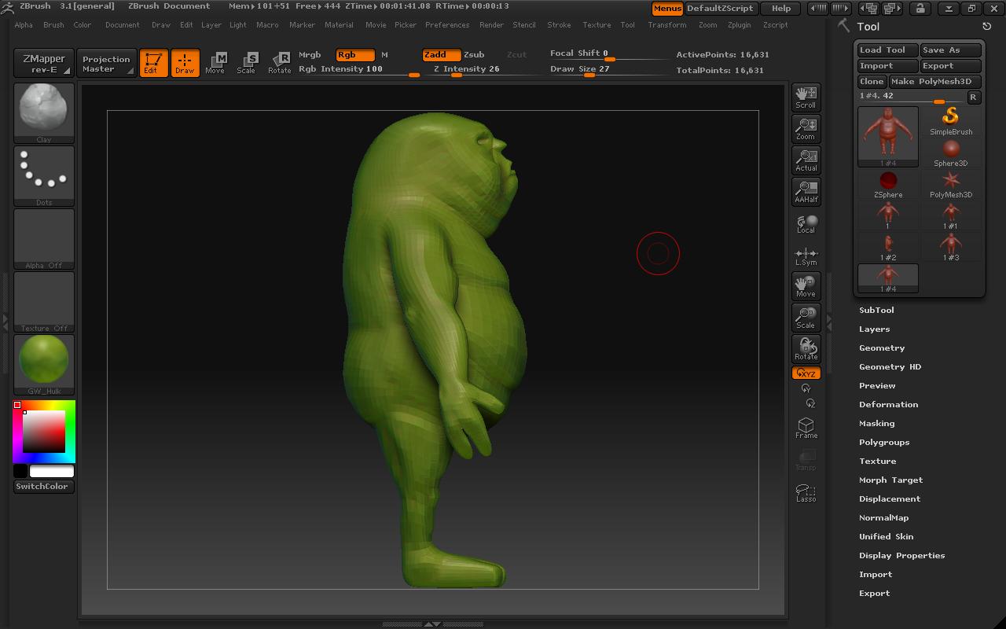This screenshot has width=1006, height=629.
Task: Click the Scroll canvas navigation icon
Action: pos(806,97)
